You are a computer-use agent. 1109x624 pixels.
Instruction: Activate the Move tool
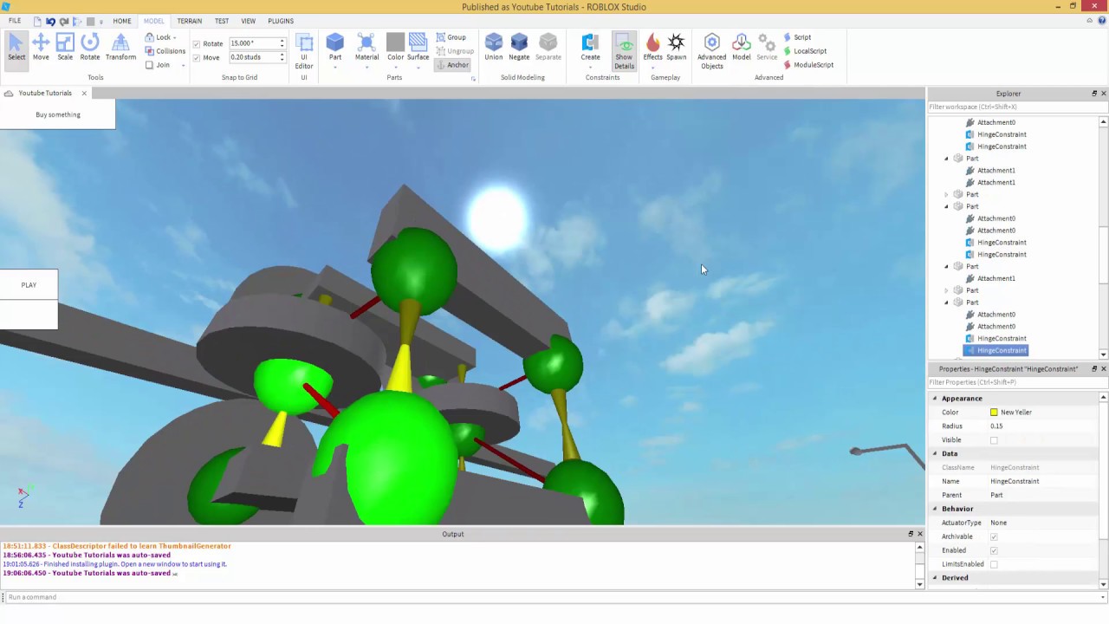pos(41,48)
